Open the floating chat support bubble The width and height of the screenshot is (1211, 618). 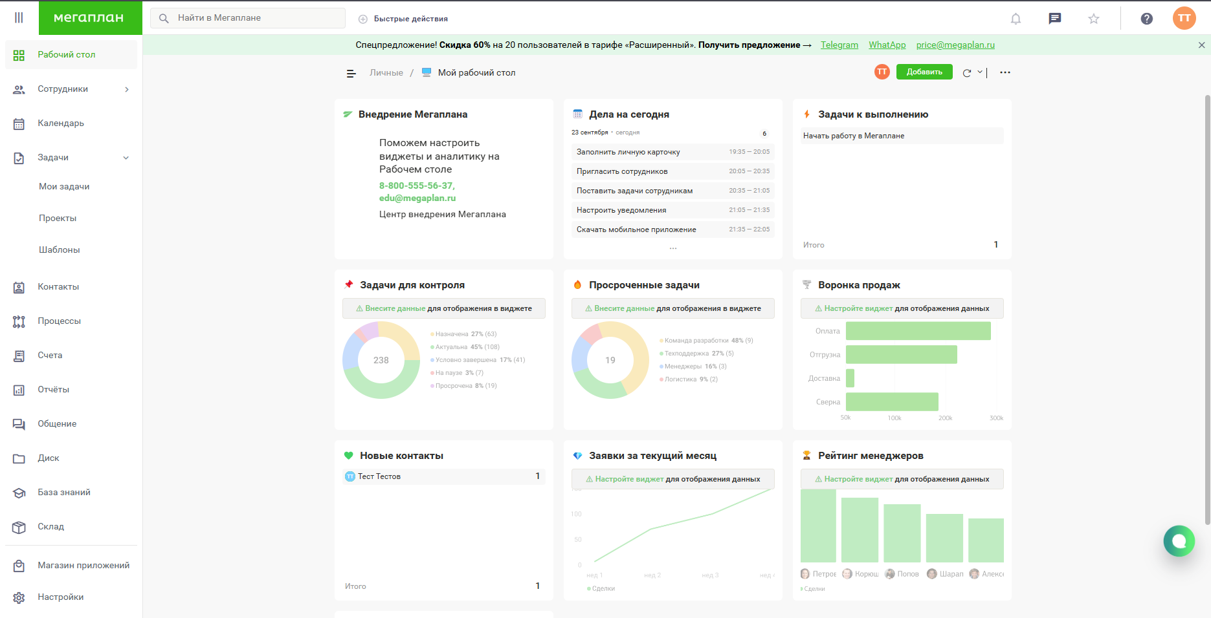tap(1179, 541)
